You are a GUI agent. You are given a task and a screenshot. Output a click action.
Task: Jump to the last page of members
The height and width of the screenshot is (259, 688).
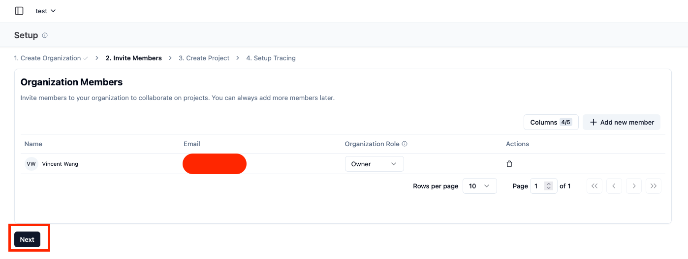(654, 186)
